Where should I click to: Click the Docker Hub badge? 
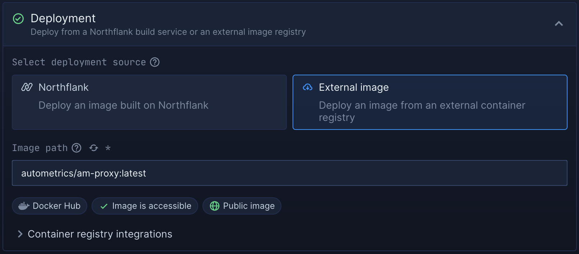click(49, 206)
